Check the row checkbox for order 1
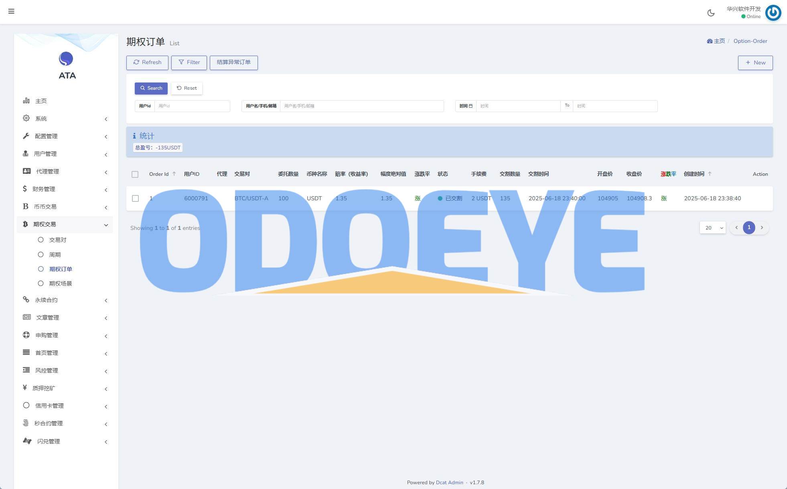 (136, 199)
